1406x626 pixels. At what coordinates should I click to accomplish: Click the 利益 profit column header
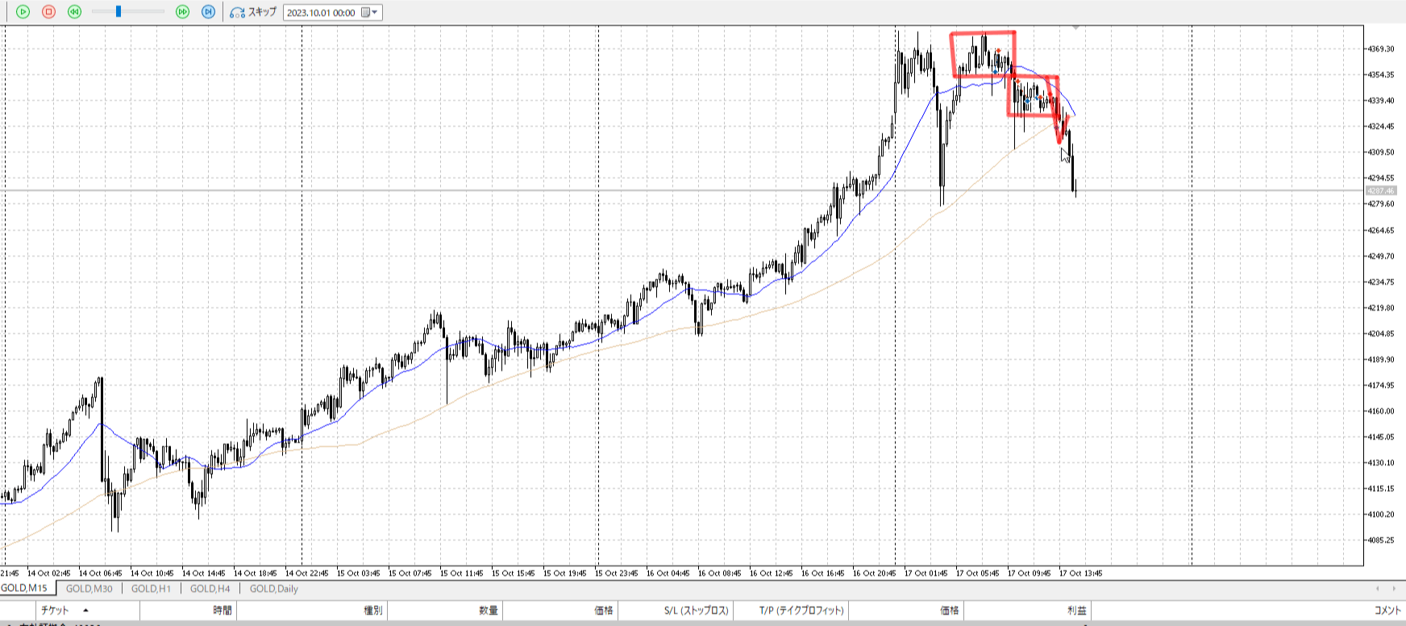click(x=1076, y=611)
